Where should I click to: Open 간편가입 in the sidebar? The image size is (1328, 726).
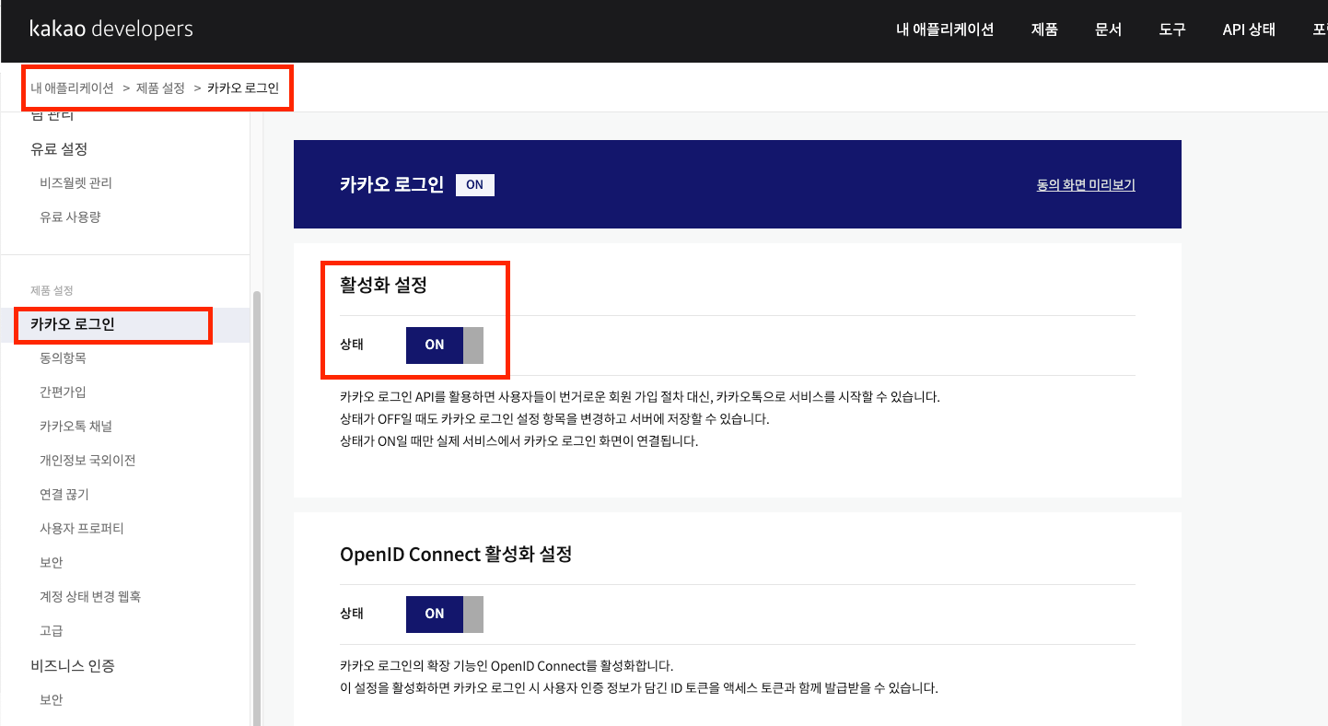[63, 392]
